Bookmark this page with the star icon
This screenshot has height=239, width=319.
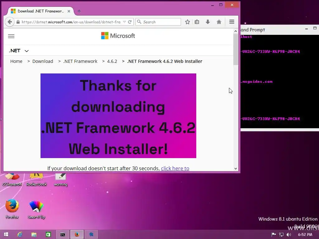click(x=188, y=22)
